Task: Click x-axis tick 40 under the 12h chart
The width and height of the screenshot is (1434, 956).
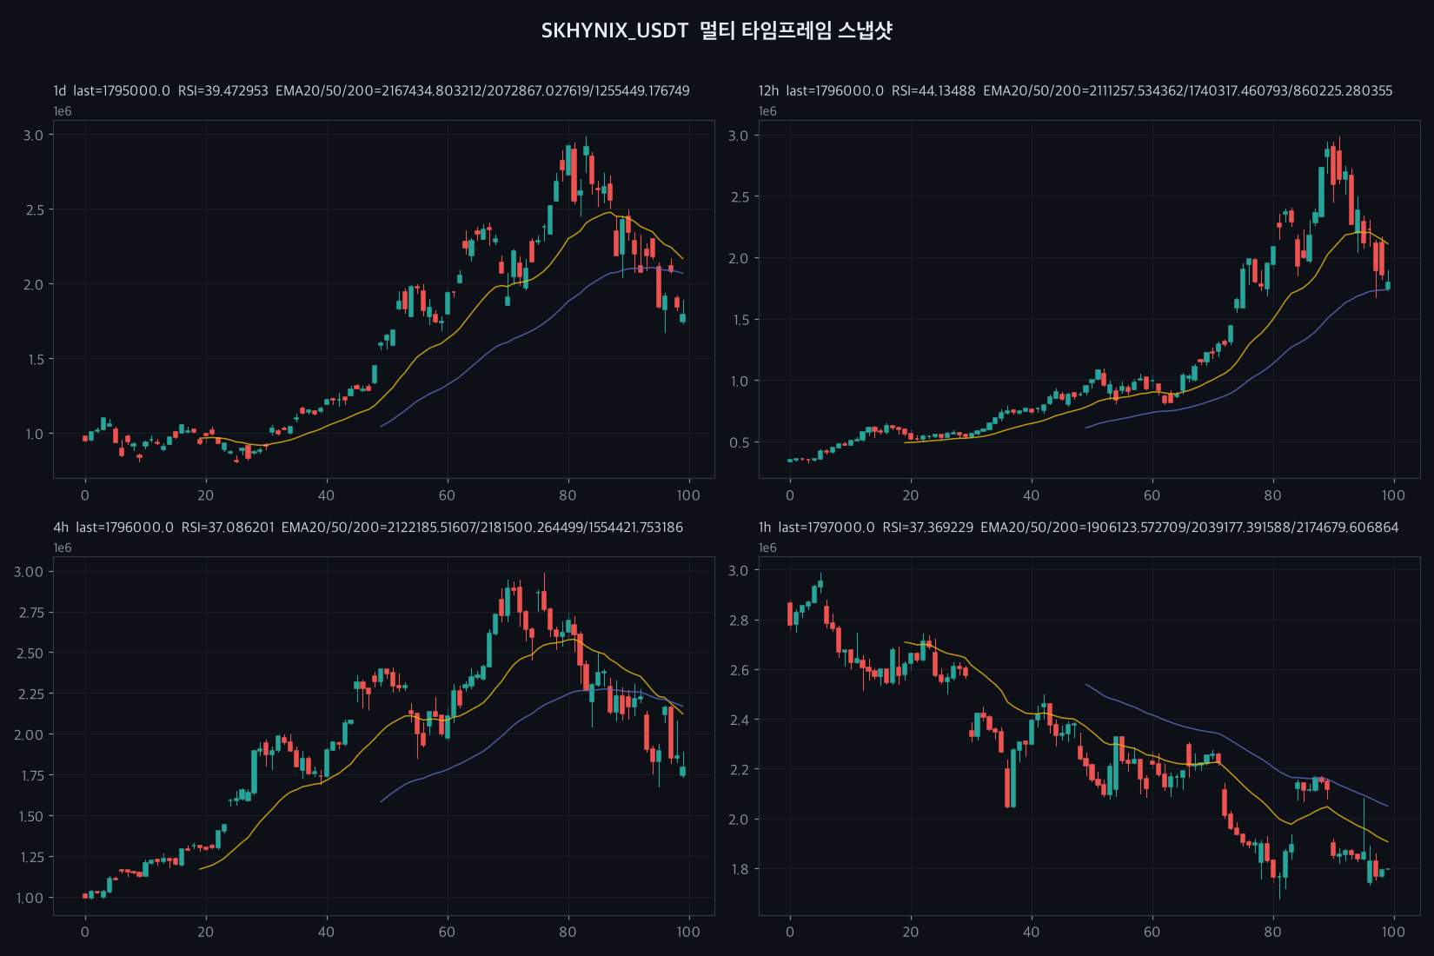Action: pyautogui.click(x=1031, y=495)
